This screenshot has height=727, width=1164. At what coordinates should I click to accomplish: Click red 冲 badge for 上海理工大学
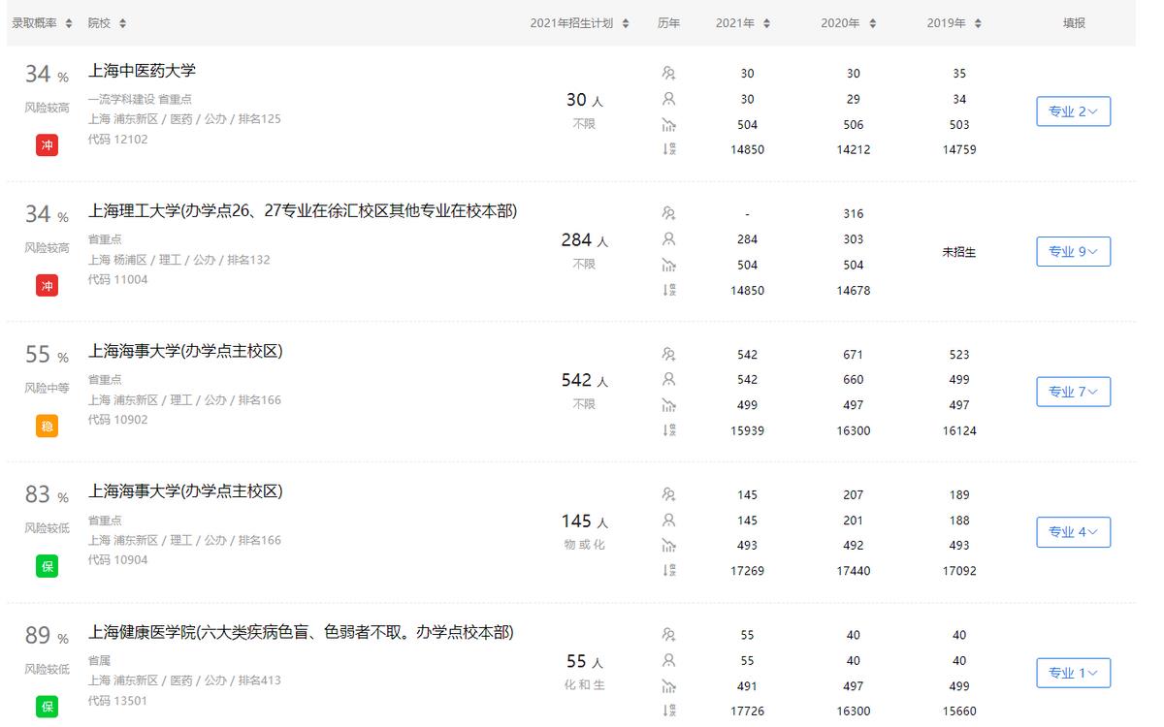pyautogui.click(x=47, y=286)
